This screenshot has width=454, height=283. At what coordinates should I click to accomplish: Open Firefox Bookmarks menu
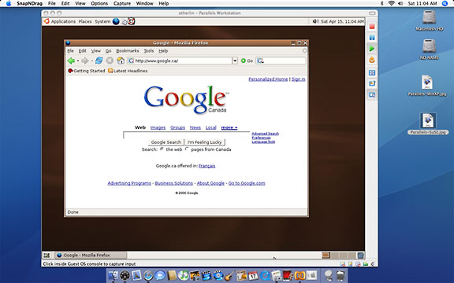(x=128, y=51)
